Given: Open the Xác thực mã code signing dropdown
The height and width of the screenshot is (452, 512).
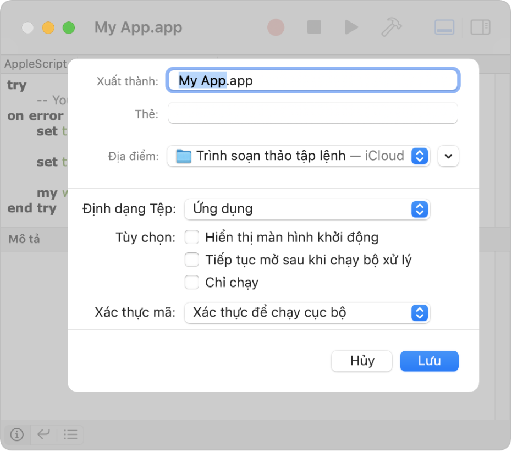Looking at the screenshot, I should pyautogui.click(x=307, y=312).
